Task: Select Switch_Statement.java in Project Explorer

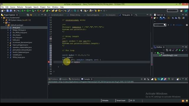Action: pos(21,52)
